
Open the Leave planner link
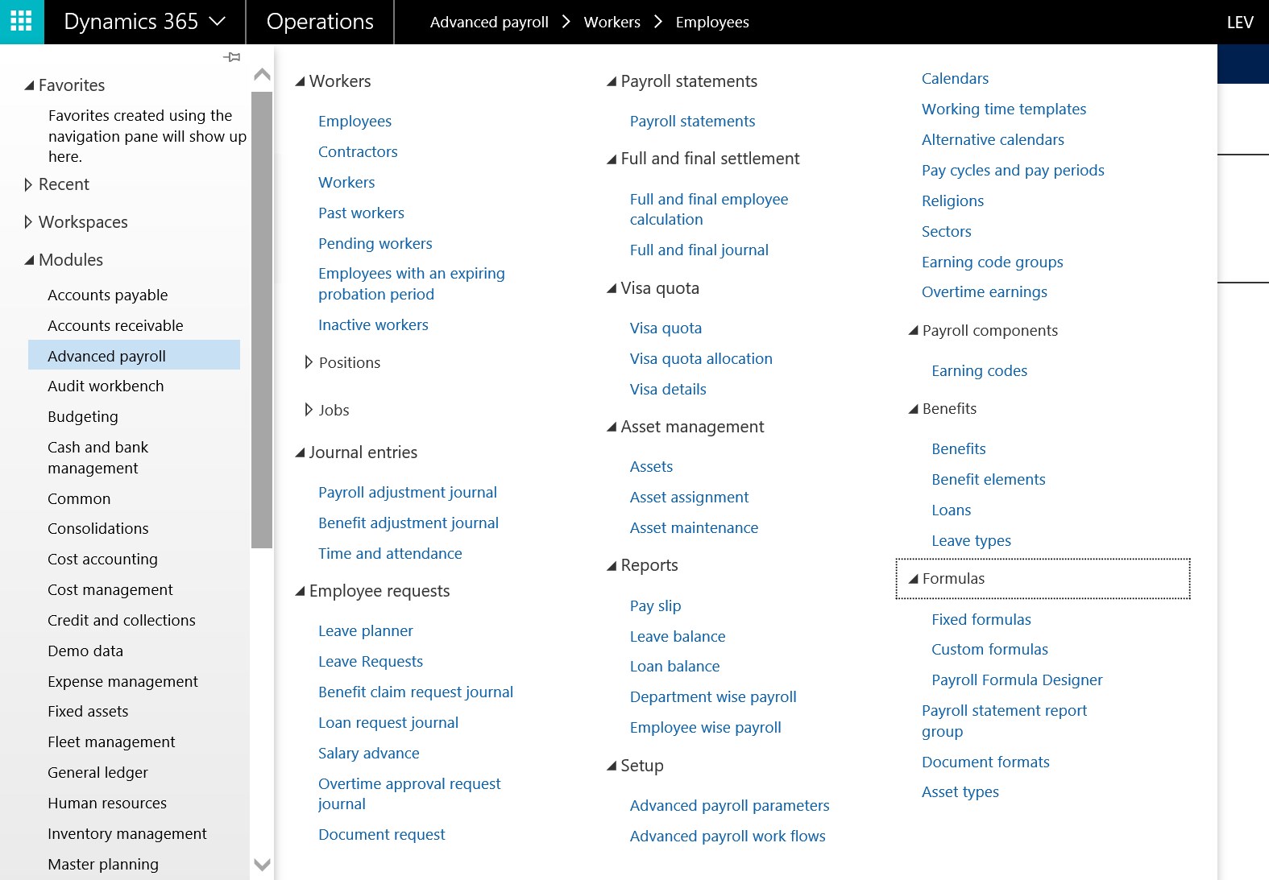point(365,631)
